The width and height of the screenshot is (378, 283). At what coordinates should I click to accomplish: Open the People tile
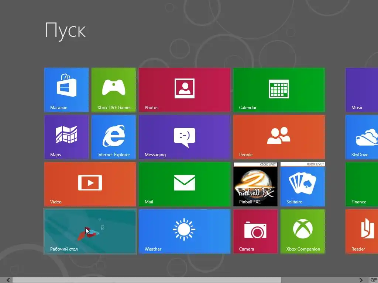pyautogui.click(x=279, y=137)
